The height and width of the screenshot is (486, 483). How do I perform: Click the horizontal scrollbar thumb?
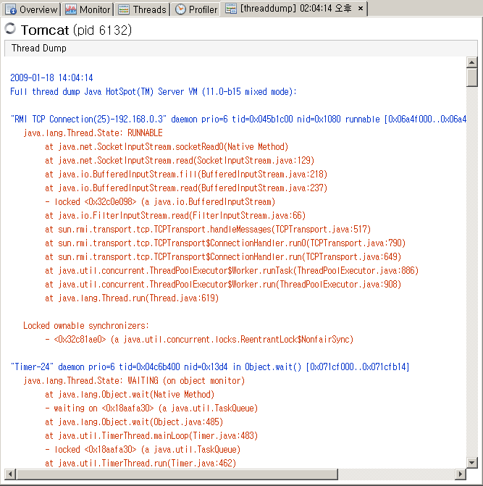177,474
